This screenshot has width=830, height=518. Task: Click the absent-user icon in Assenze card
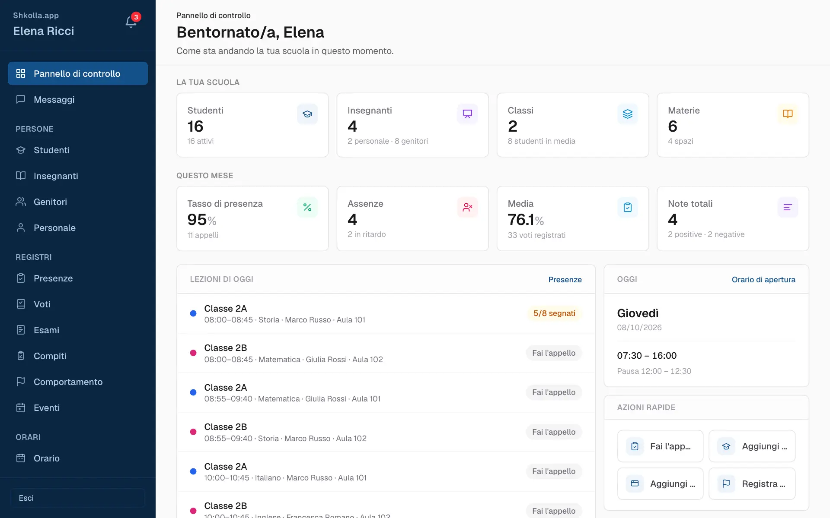click(467, 207)
